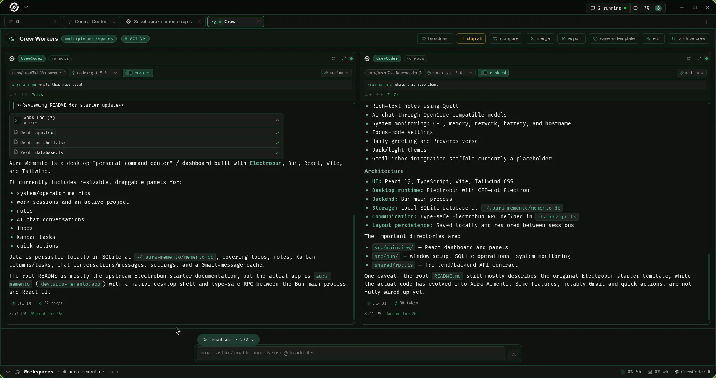Click the send broadcast arrow button
The image size is (716, 378).
(514, 354)
